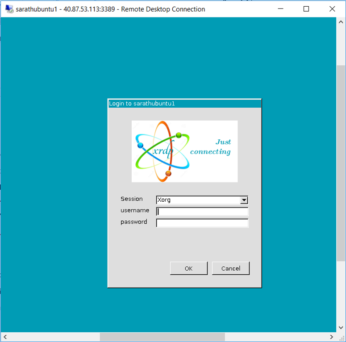Maximize the Remote Desktop Connection window
The image size is (346, 342).
coord(306,9)
